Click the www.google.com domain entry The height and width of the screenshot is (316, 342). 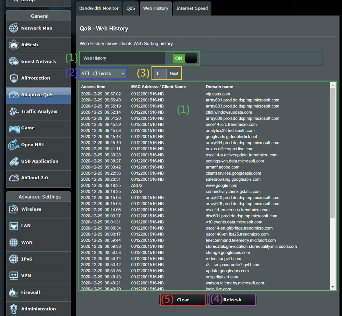(222, 186)
